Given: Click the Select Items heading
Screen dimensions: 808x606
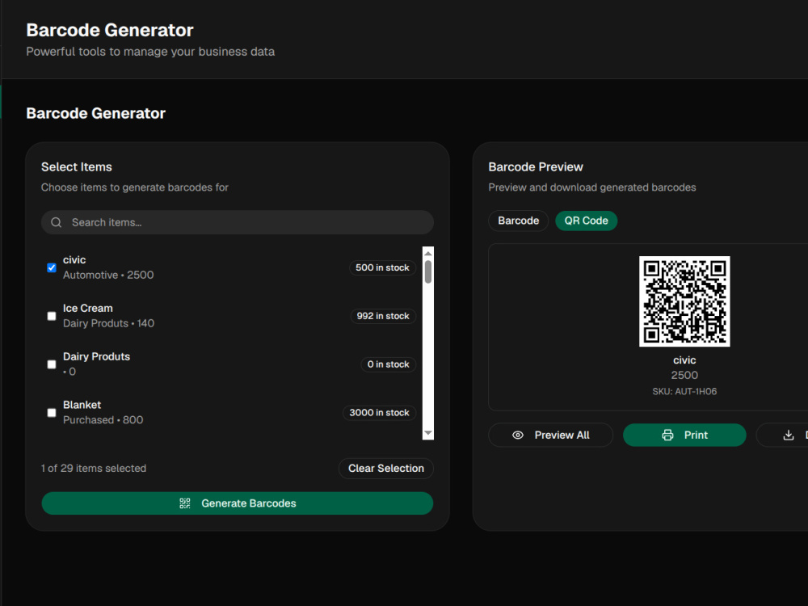Looking at the screenshot, I should tap(76, 167).
